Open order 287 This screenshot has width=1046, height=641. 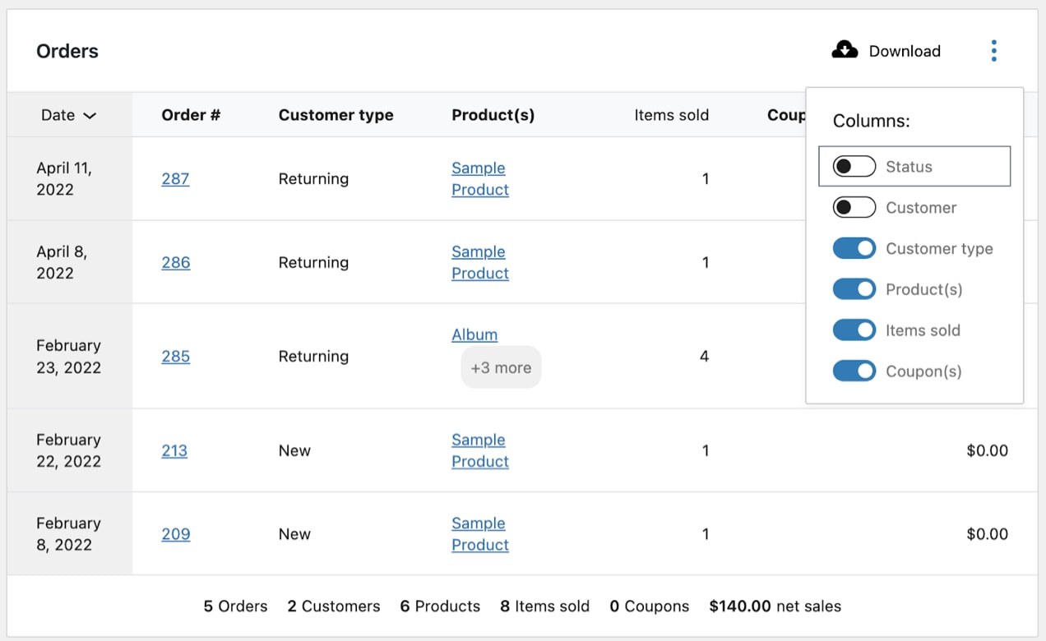[175, 179]
